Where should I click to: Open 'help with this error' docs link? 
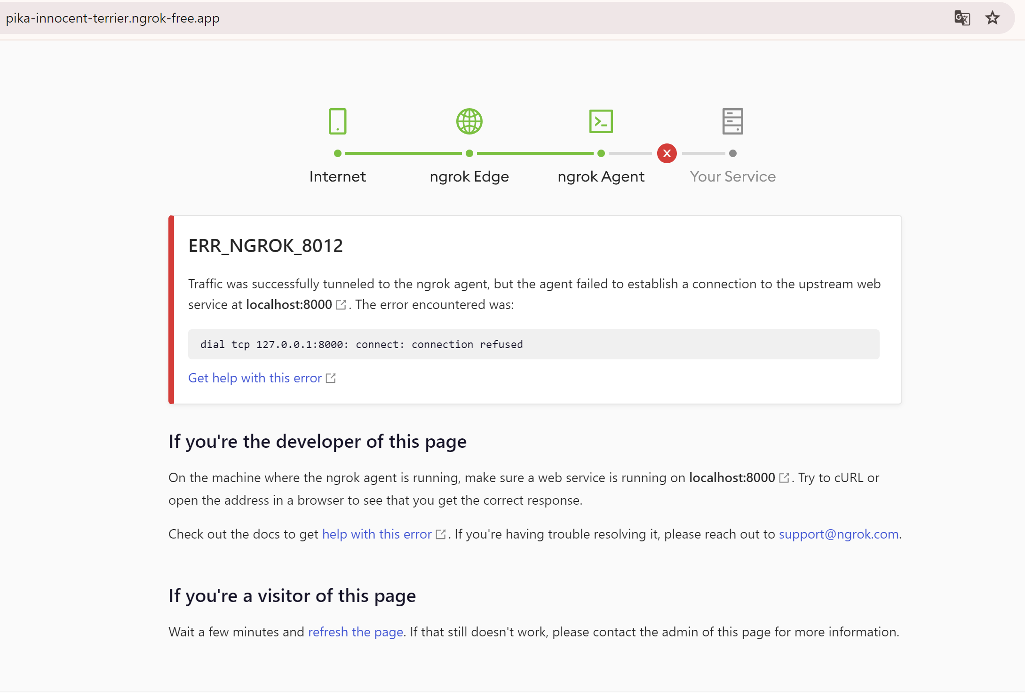click(377, 534)
